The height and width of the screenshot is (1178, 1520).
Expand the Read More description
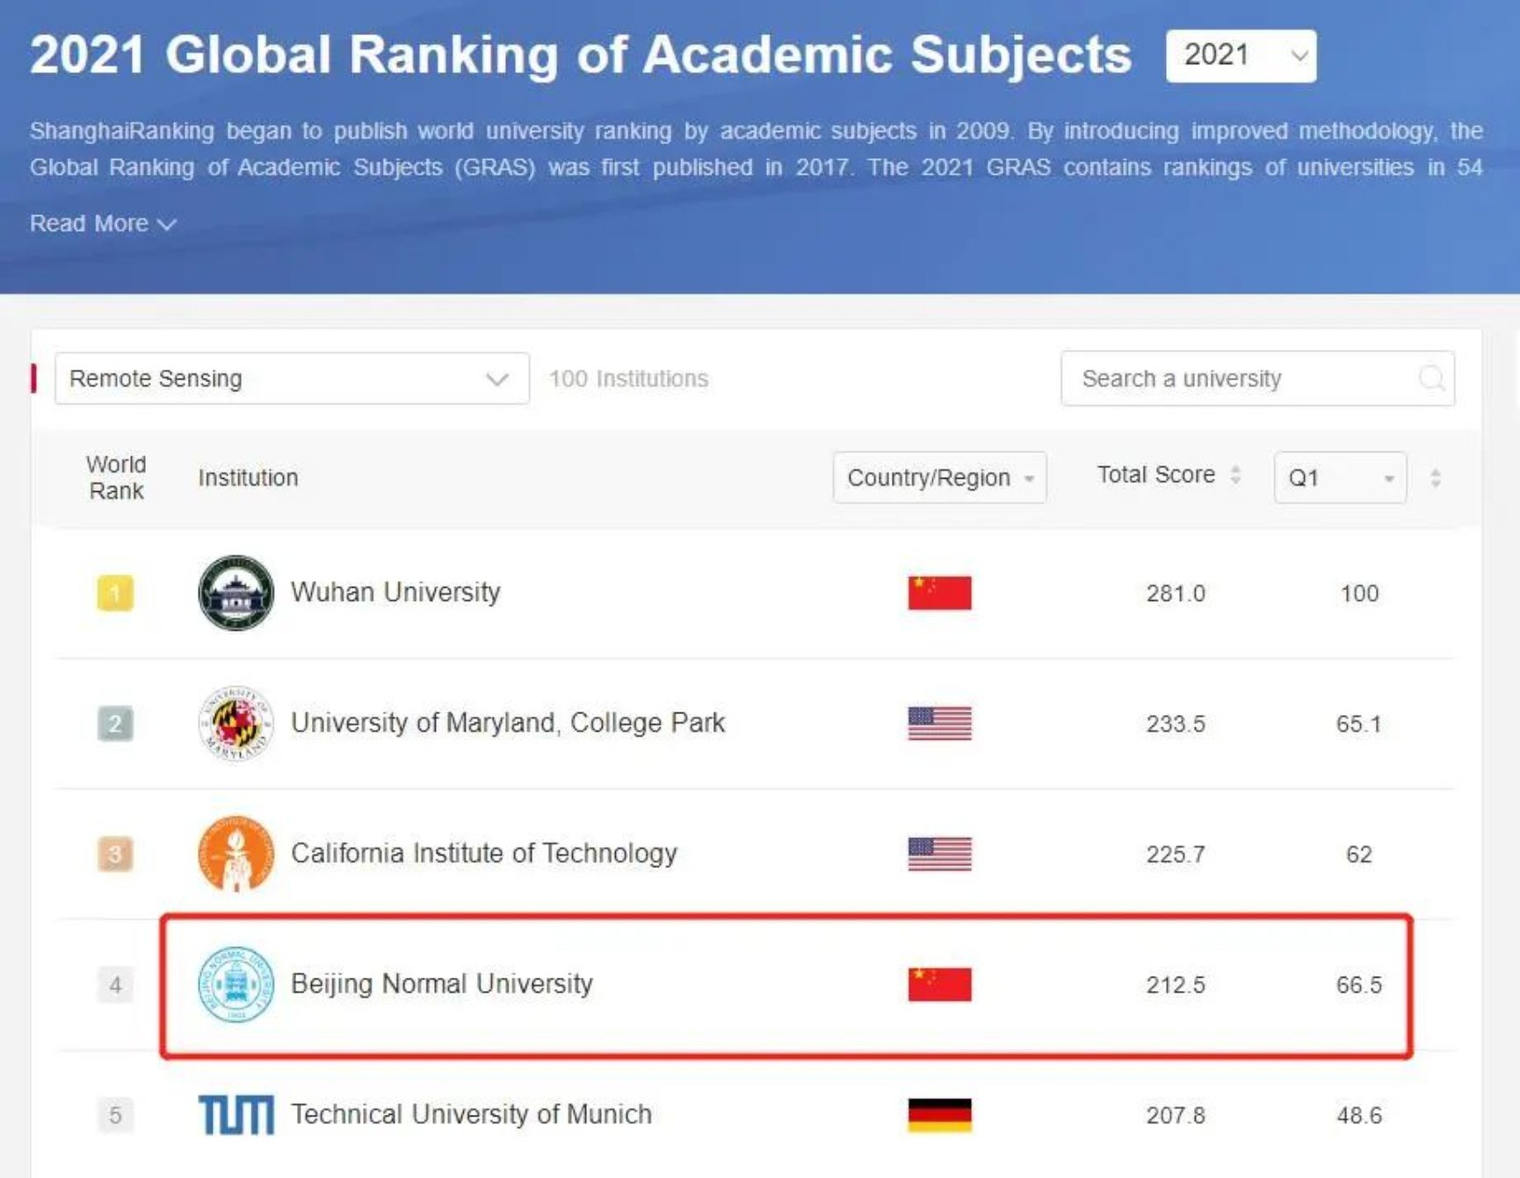(x=103, y=224)
